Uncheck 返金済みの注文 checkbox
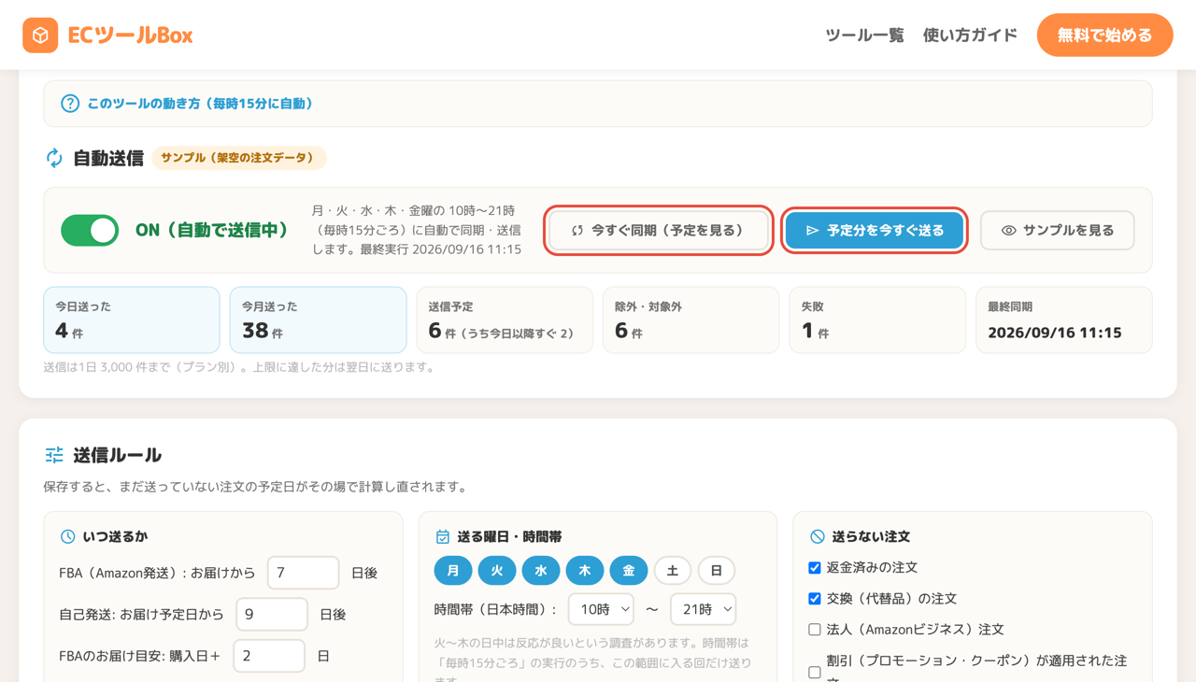Screen dimensions: 1196x682 pos(815,567)
